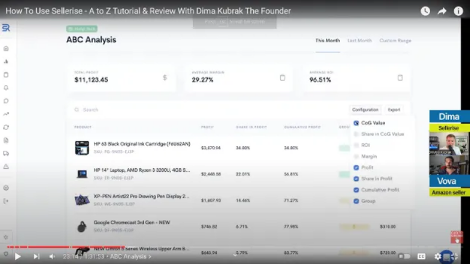The width and height of the screenshot is (470, 264).
Task: Toggle closed captions CC
Action: pos(421,257)
